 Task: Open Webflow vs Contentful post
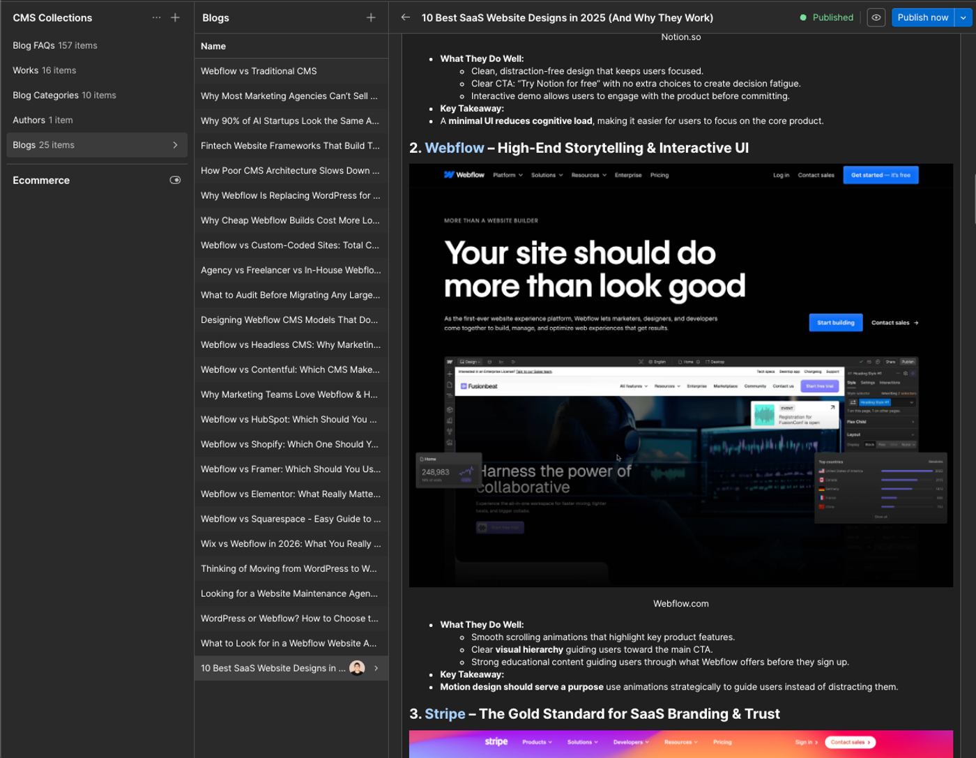(291, 370)
